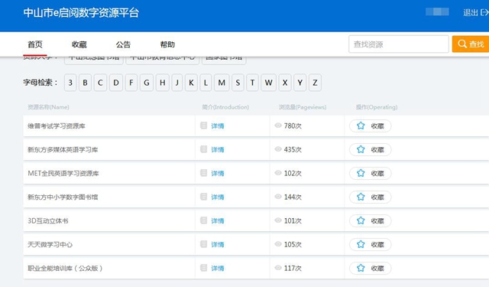
Task: Open 详情 link for 新东方中小学数字图书馆
Action: point(218,197)
